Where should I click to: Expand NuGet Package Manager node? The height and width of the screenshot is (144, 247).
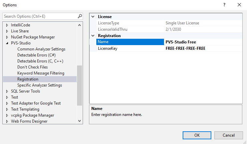[x=7, y=37]
